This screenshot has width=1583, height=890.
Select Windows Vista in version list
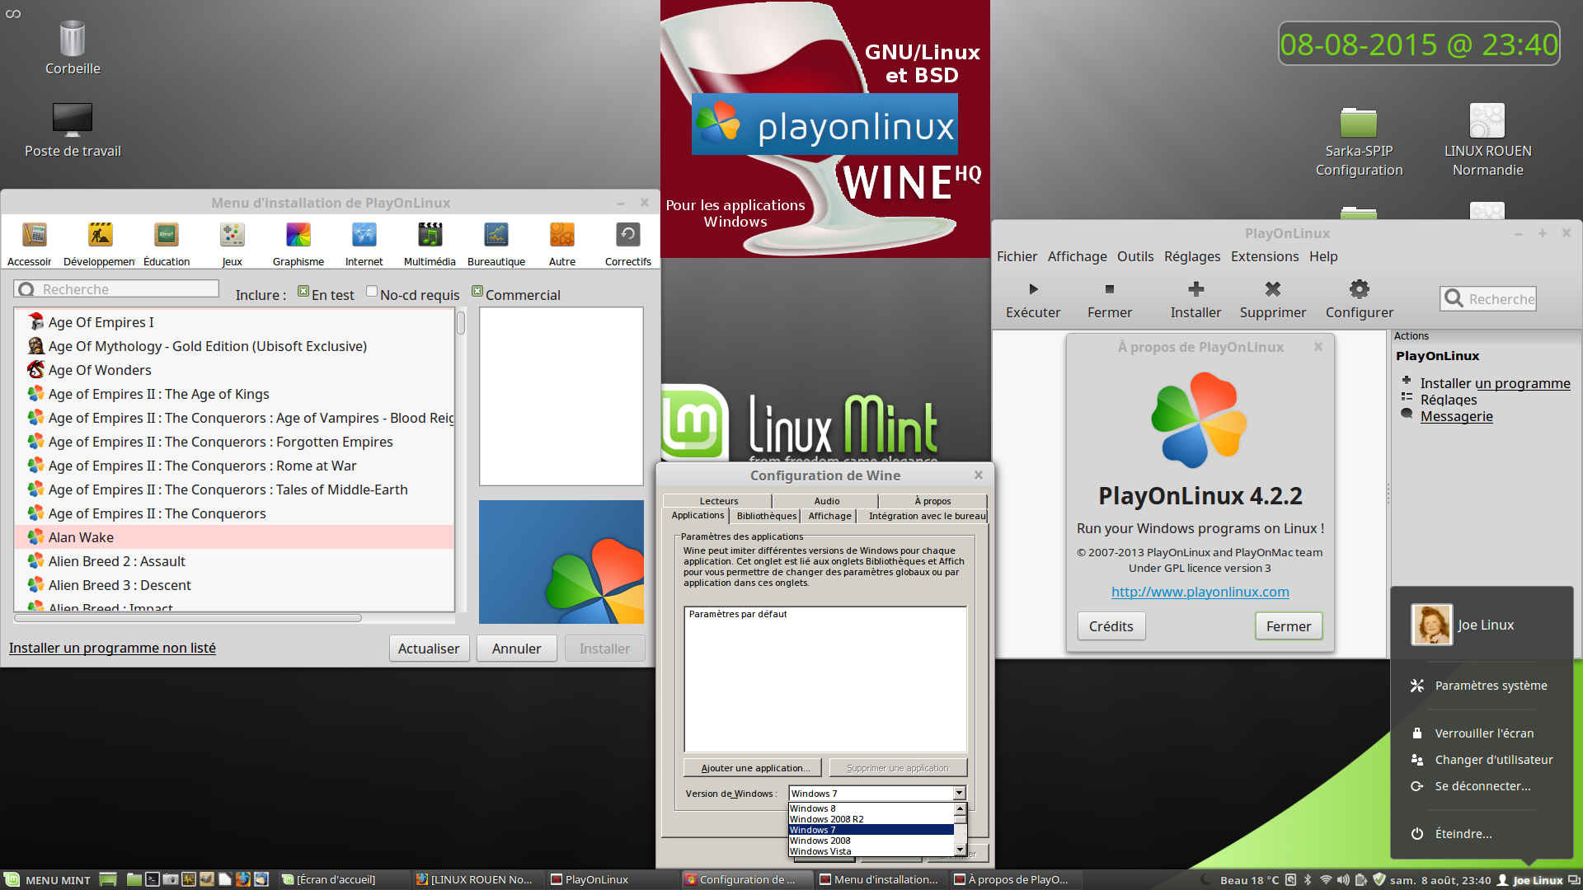pyautogui.click(x=871, y=851)
